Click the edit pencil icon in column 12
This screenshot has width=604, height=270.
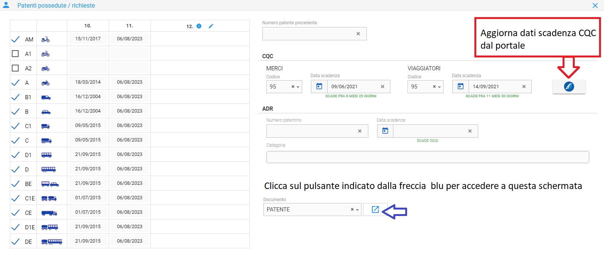pos(211,26)
